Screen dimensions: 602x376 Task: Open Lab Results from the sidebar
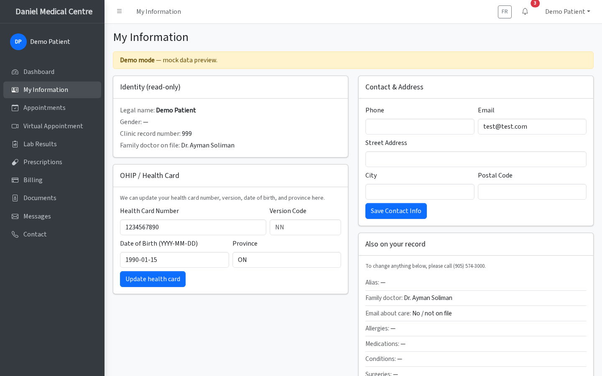[52, 144]
